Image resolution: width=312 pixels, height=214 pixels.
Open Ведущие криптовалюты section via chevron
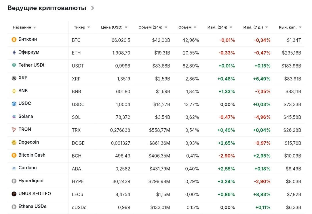coord(92,8)
